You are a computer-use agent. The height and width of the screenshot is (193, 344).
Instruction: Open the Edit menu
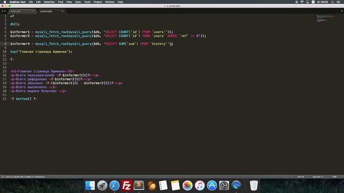tap(38, 2)
